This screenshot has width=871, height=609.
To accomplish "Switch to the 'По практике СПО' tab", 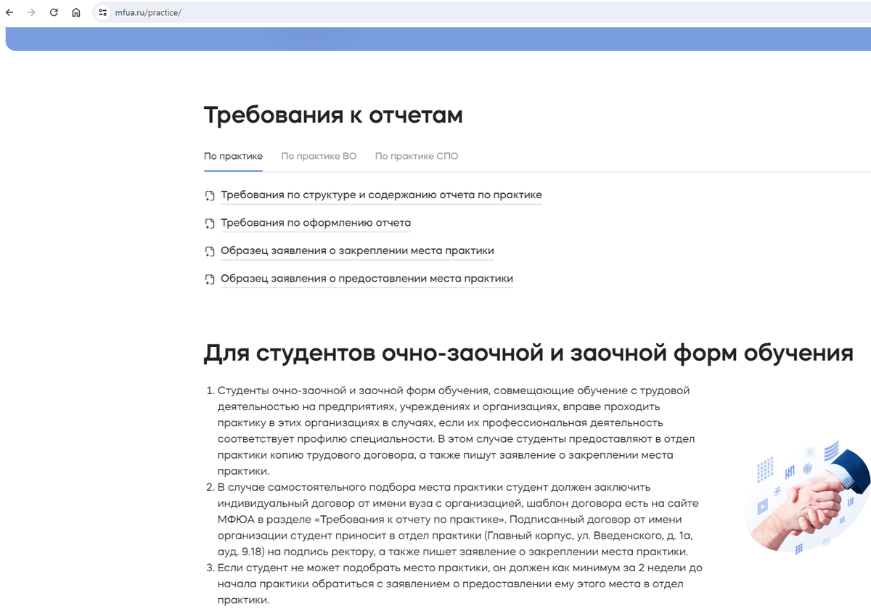I will 417,156.
